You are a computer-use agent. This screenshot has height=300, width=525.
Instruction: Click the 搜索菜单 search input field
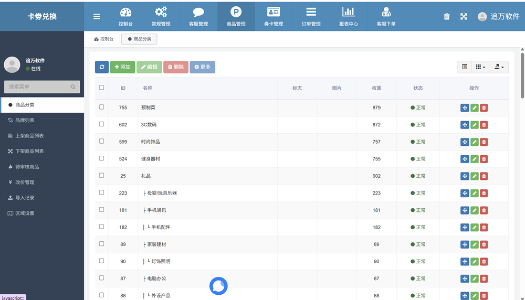point(38,87)
